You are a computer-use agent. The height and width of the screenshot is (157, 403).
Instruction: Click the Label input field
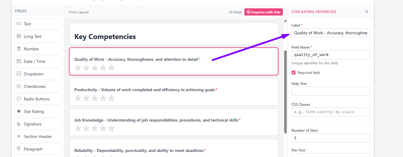pos(331,33)
